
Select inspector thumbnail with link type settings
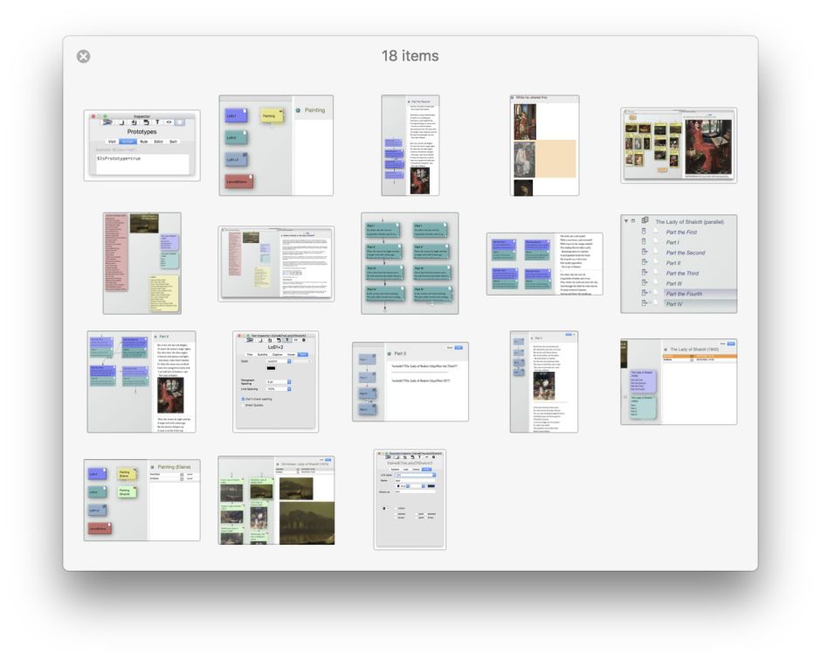410,499
